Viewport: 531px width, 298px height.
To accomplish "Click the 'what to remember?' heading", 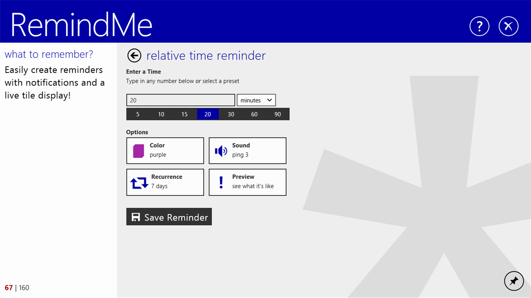I will pyautogui.click(x=49, y=54).
